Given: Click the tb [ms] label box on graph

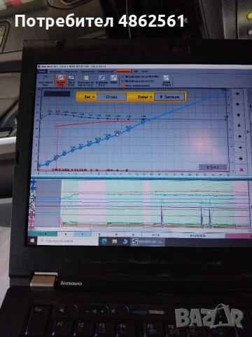Looking at the screenshot, I should click(213, 167).
